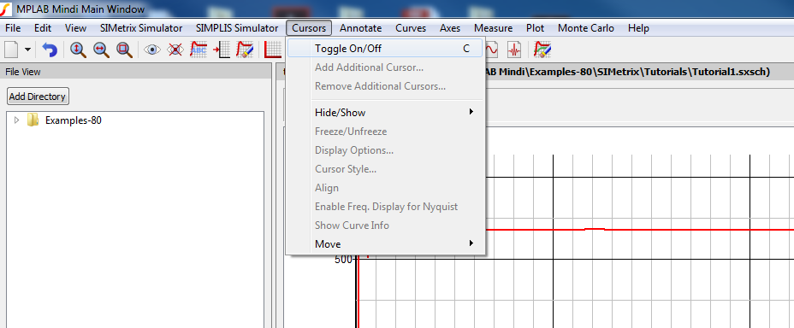Open the Annotate menu
The width and height of the screenshot is (794, 328).
tap(360, 28)
